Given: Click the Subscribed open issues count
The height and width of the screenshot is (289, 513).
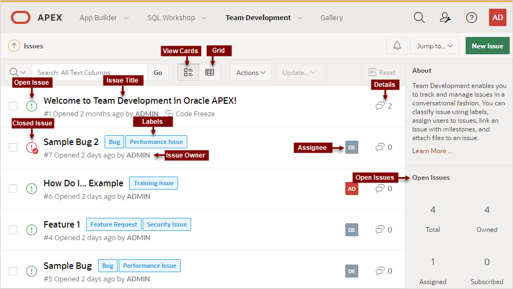Looking at the screenshot, I should [x=487, y=262].
